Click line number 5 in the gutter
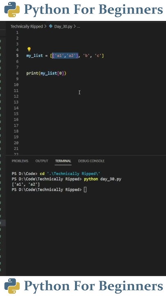Screen dimensions: 166x296 (x=17, y=55)
